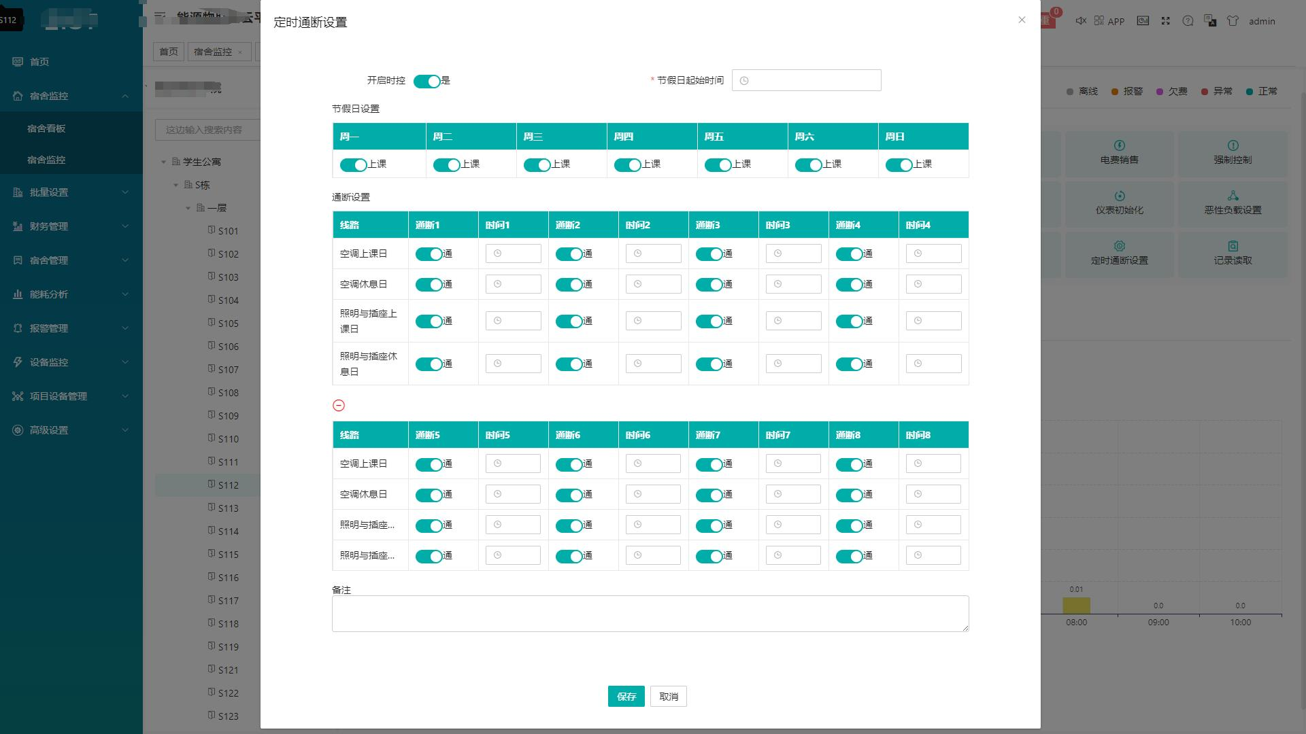Toggle the 开启时控 switch
The width and height of the screenshot is (1306, 734).
429,81
